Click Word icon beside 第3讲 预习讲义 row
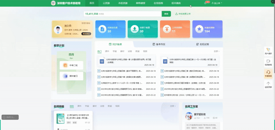275x130 pixels. 99,89
